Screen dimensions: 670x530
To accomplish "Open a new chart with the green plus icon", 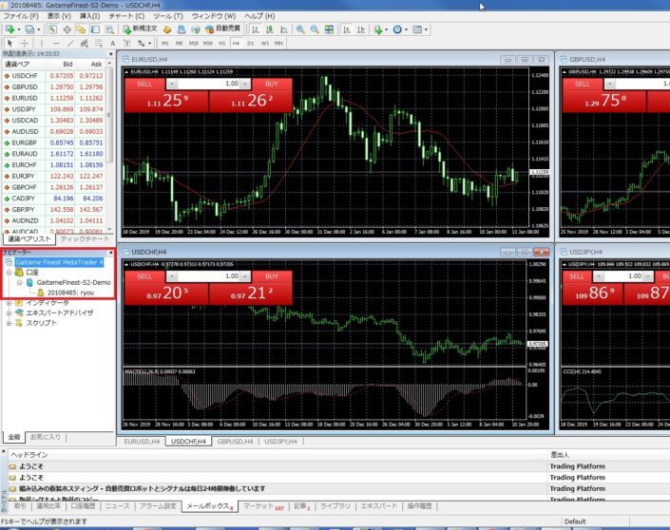I will tap(10, 29).
